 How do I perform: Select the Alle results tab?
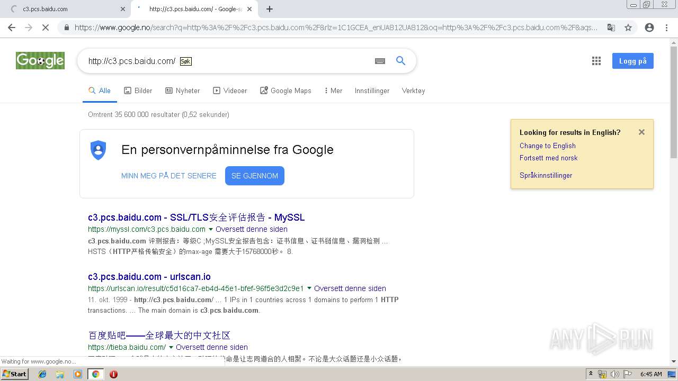coord(100,90)
